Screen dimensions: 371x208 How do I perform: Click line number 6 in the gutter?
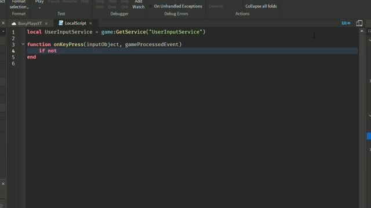coord(13,64)
